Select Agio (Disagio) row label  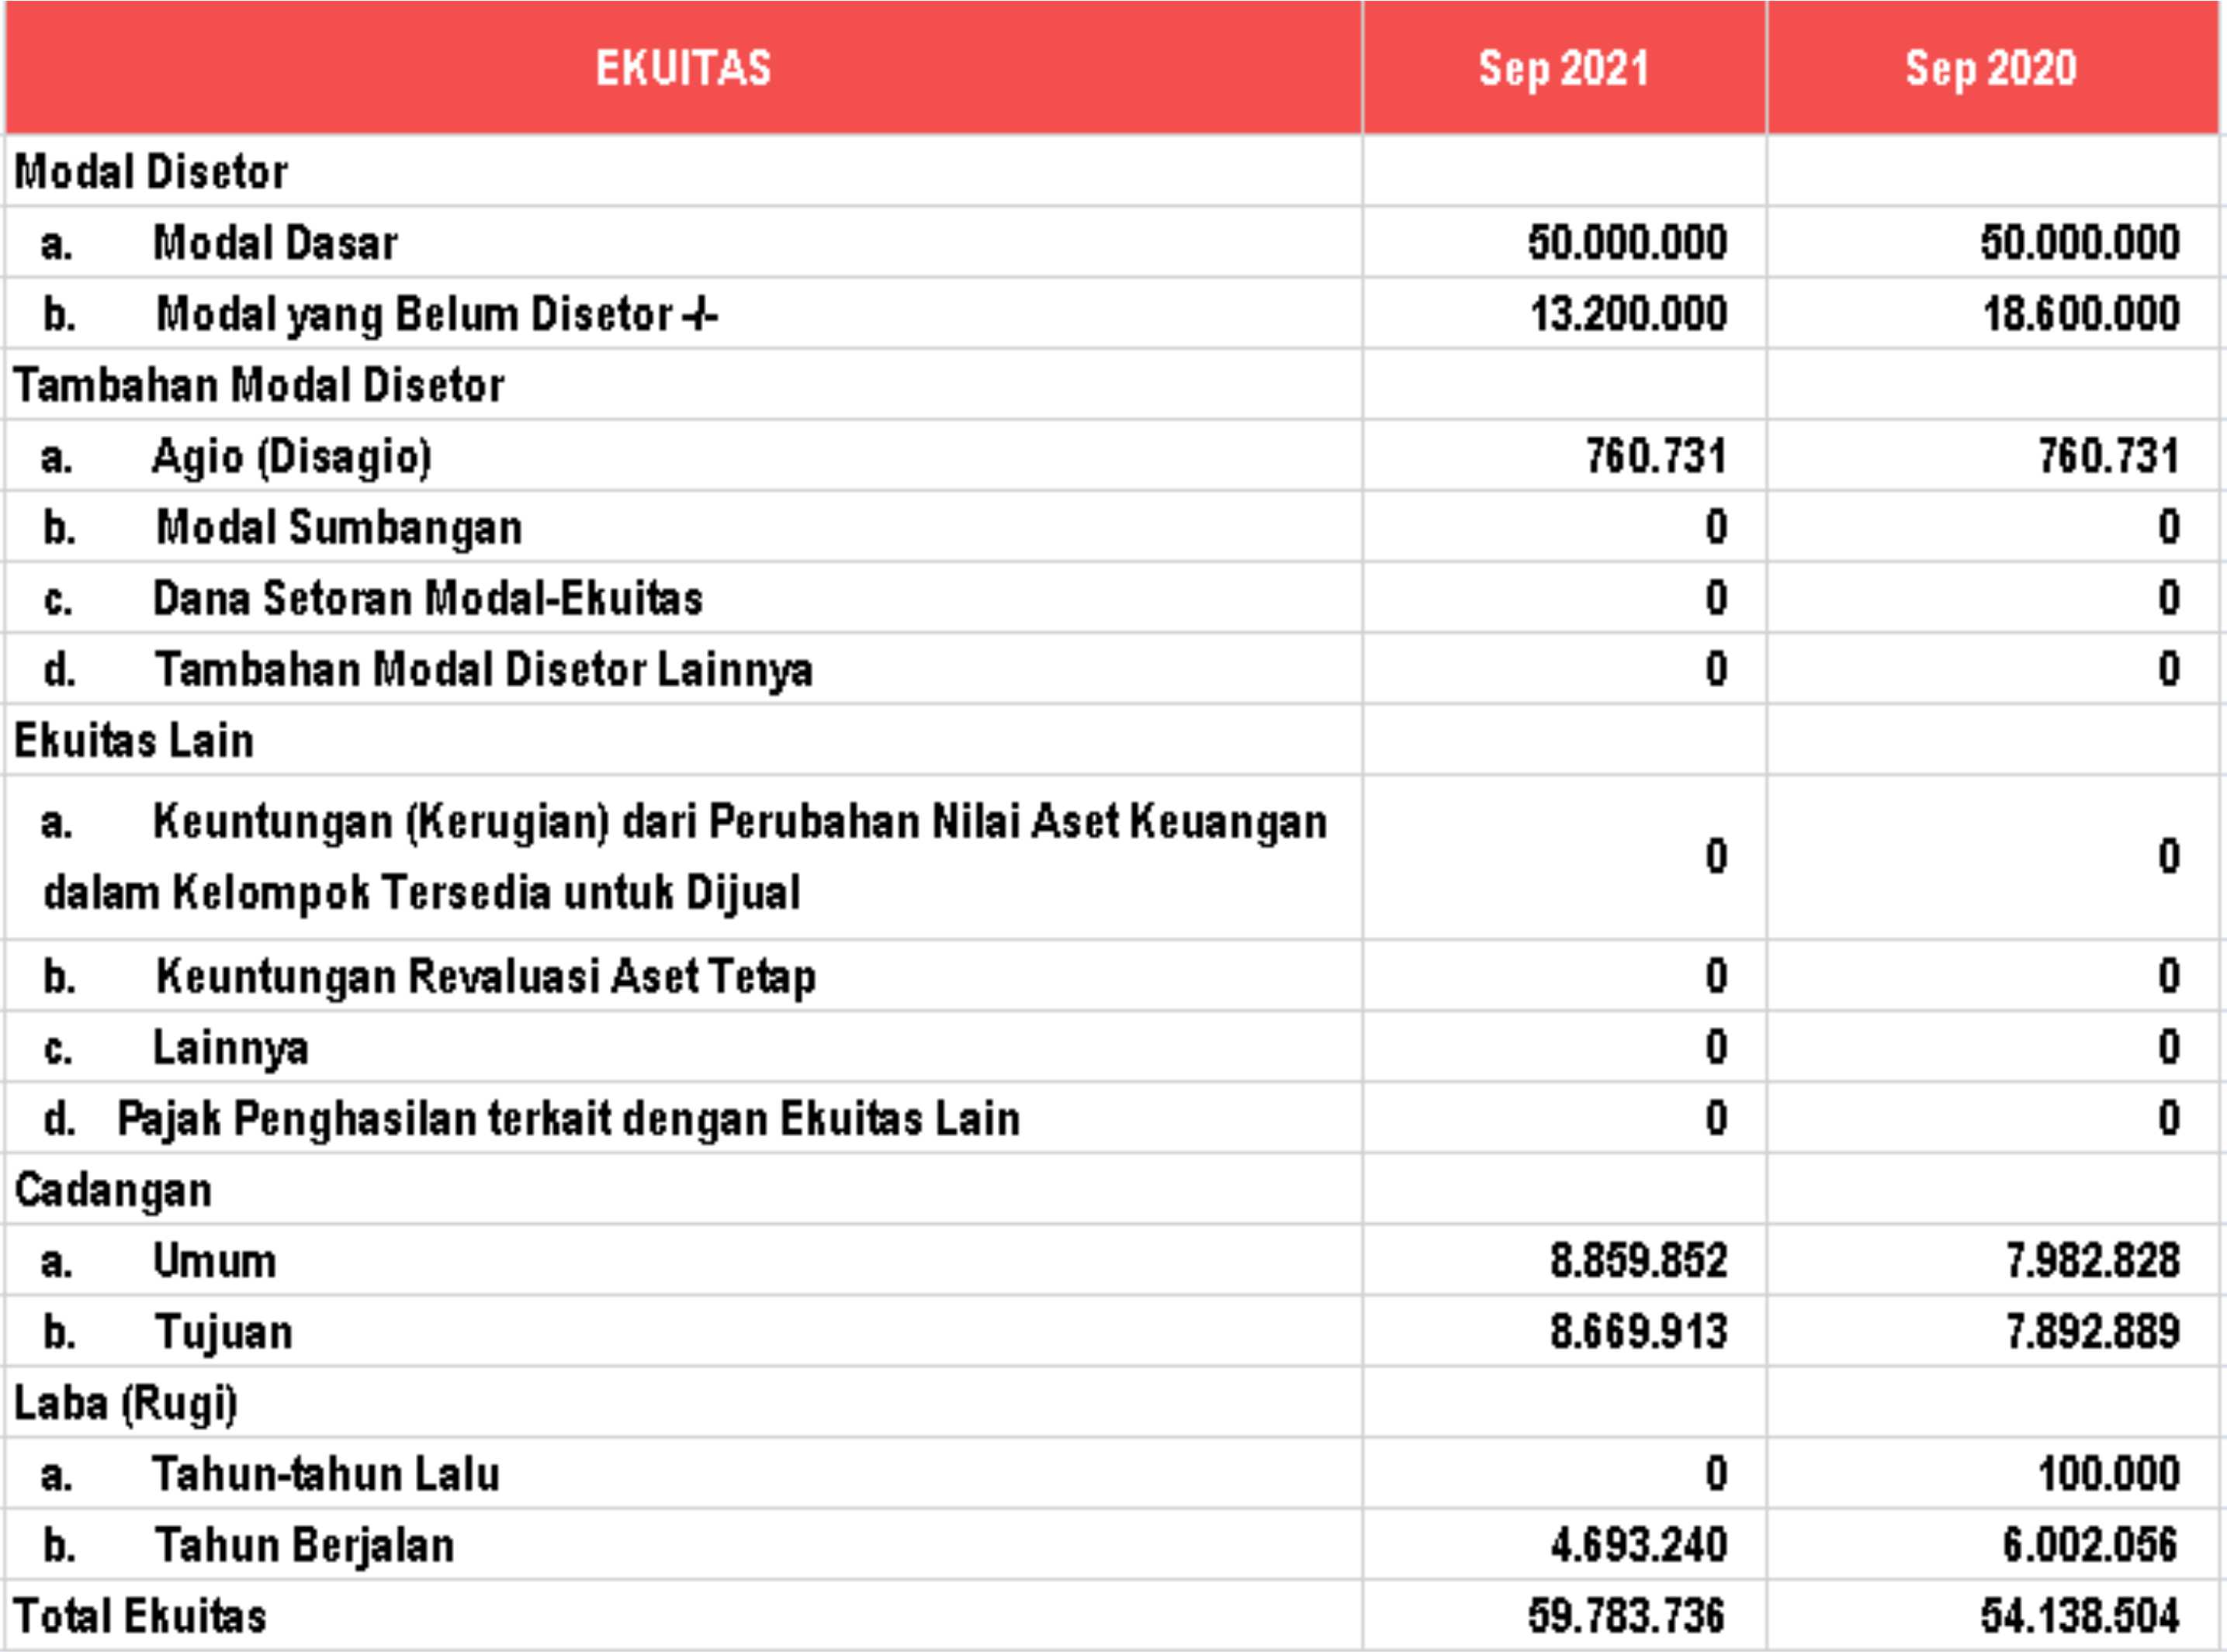tap(291, 456)
